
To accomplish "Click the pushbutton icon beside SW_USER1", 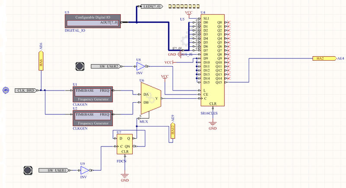I will (x=28, y=170).
